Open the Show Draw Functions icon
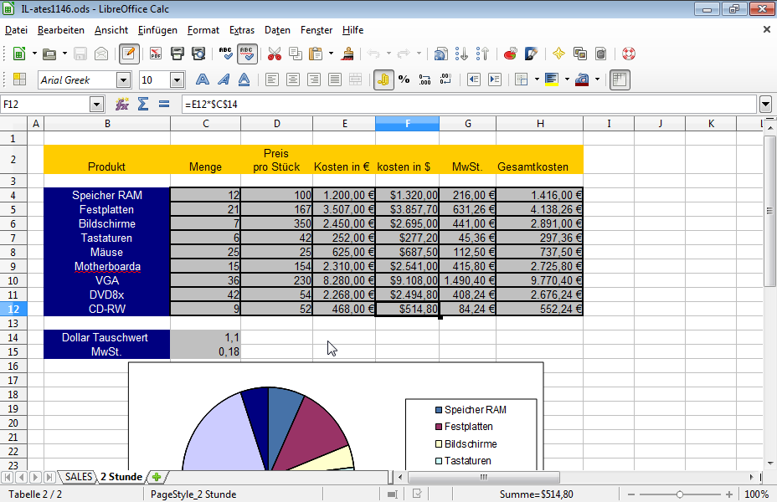The height and width of the screenshot is (502, 777). tap(531, 54)
